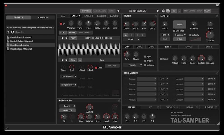This screenshot has height=135, width=224.
Task: Open the settings gear icon
Action: [163, 11]
